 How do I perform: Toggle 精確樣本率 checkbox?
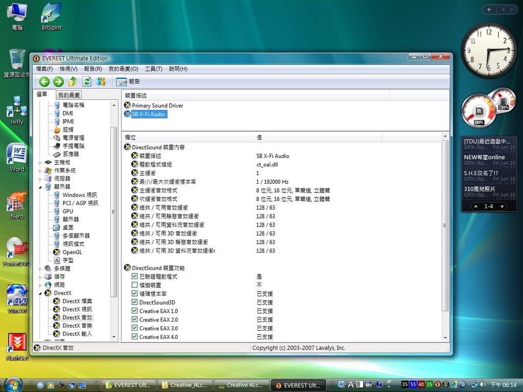point(135,293)
